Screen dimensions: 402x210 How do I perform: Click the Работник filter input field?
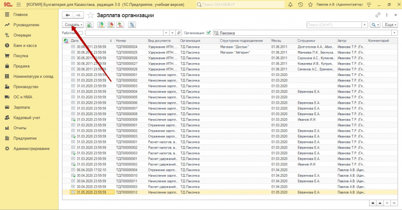click(x=124, y=33)
